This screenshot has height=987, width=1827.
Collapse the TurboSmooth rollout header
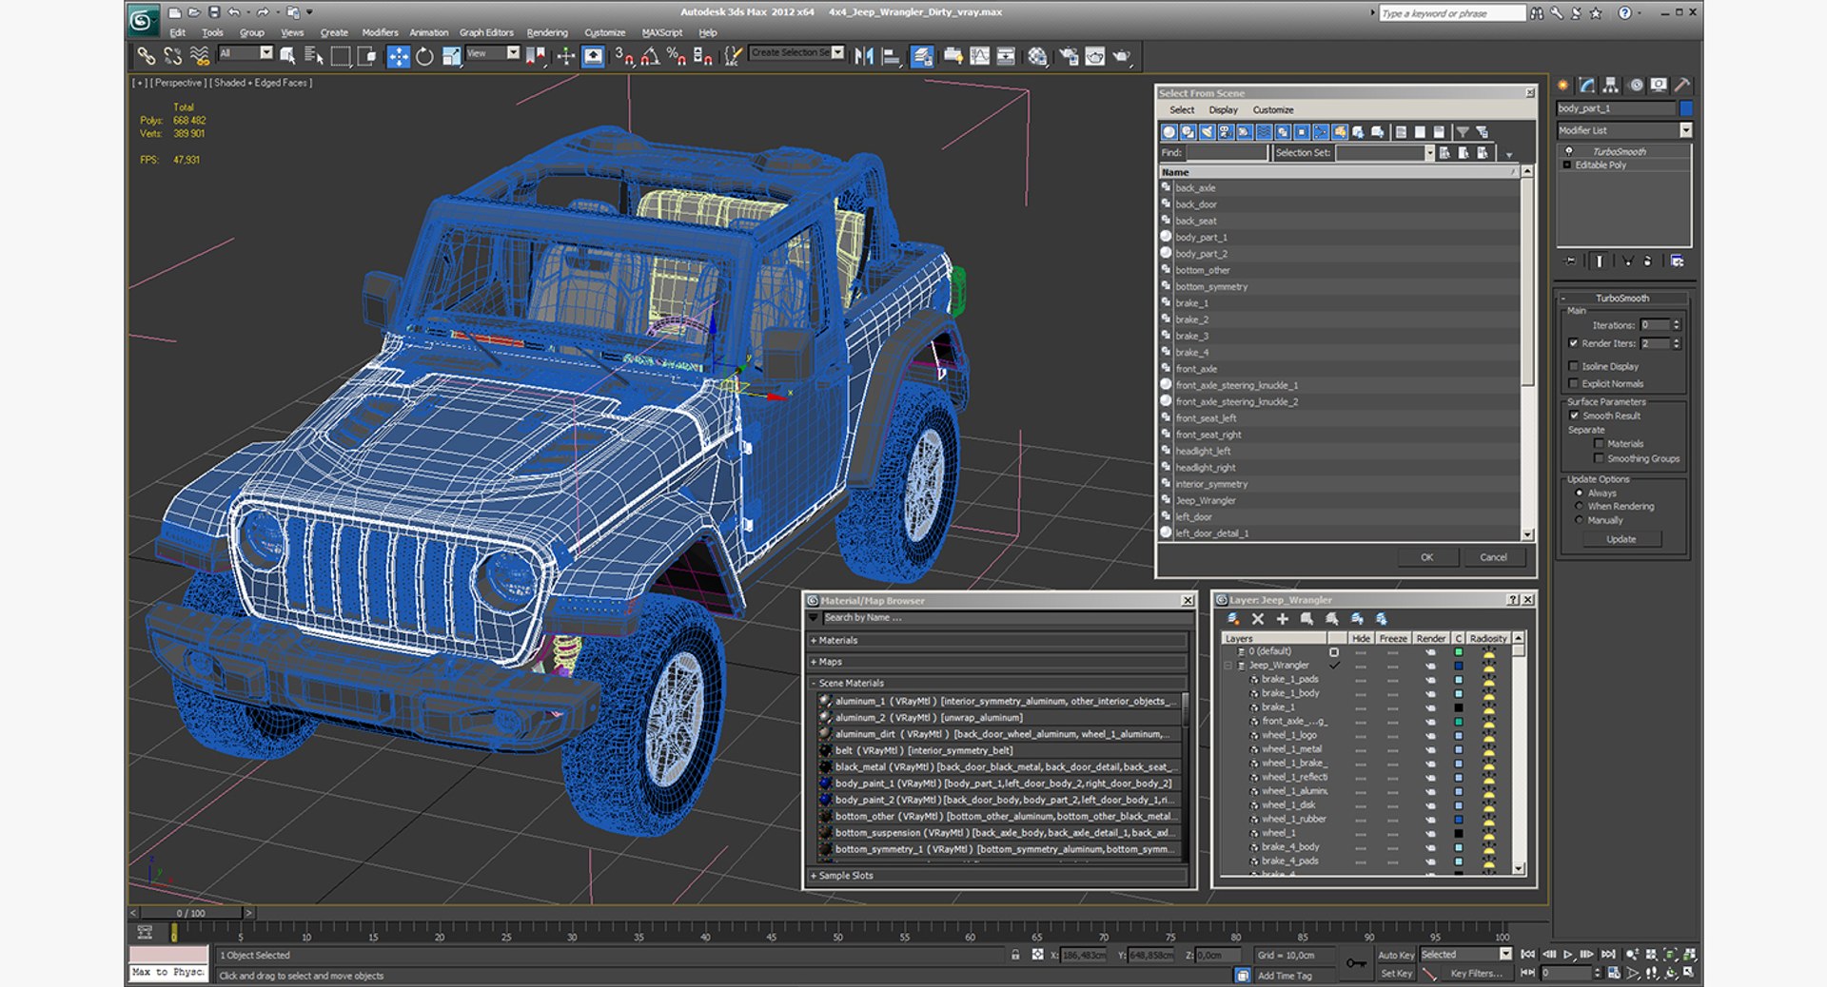[x=1622, y=298]
